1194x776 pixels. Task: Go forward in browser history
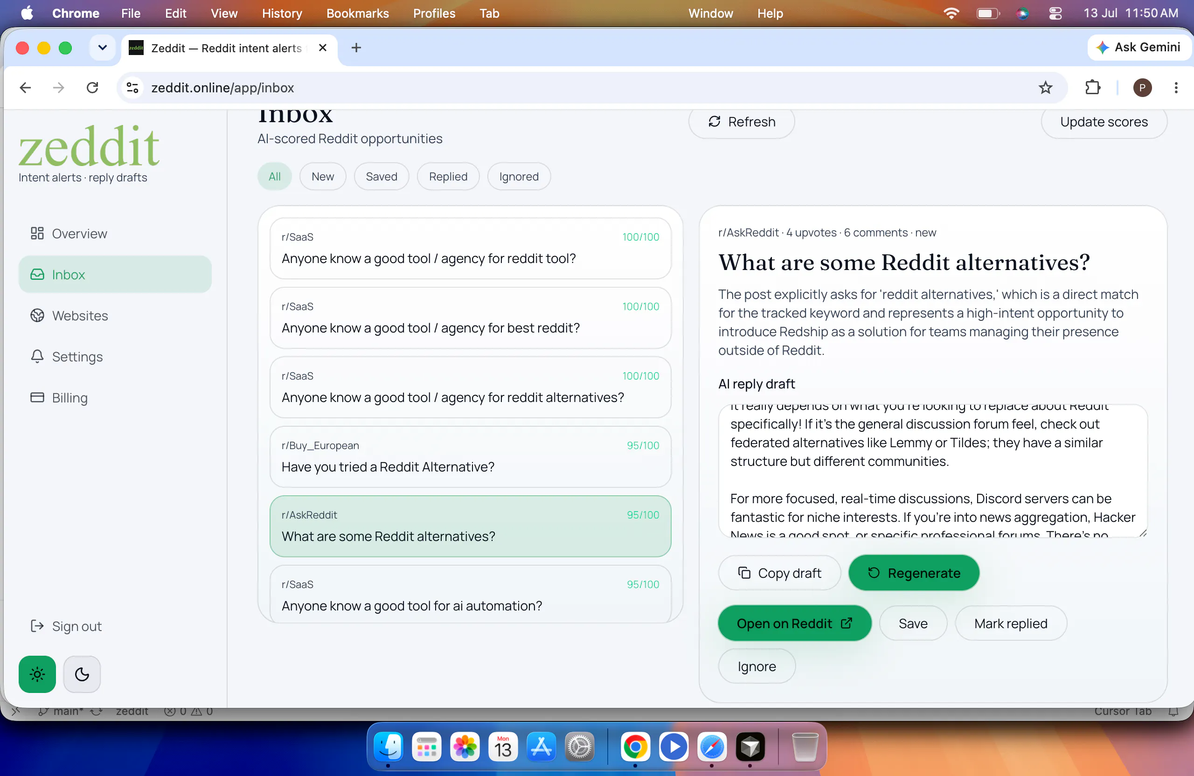click(x=59, y=88)
